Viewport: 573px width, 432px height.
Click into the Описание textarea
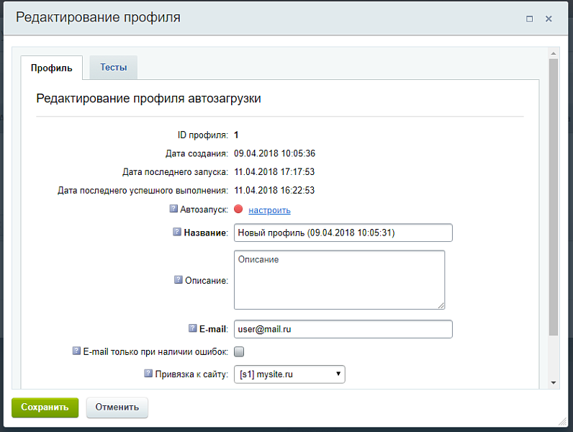click(x=339, y=279)
